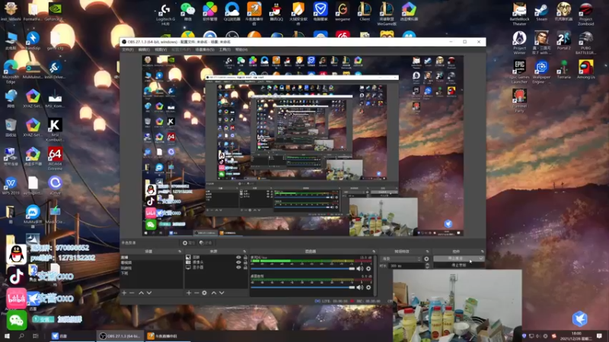Mute the Desktop Audio speaker icon

tap(360, 287)
